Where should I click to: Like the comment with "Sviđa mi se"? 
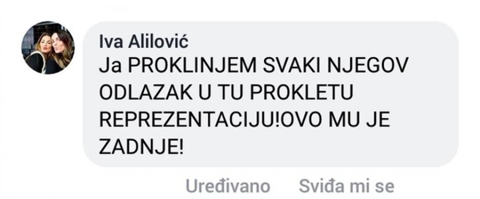coord(347,186)
